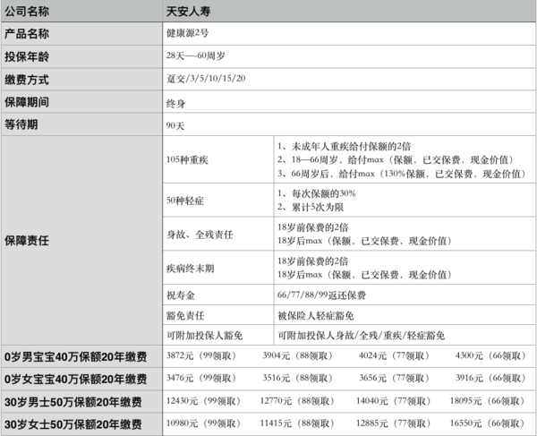Select premium '14040元（77领取）'
The width and height of the screenshot is (537, 436).
[x=394, y=401]
